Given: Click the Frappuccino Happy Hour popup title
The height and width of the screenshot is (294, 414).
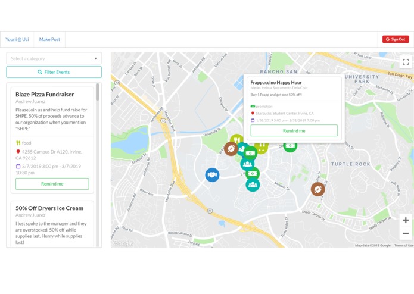Looking at the screenshot, I should (276, 83).
